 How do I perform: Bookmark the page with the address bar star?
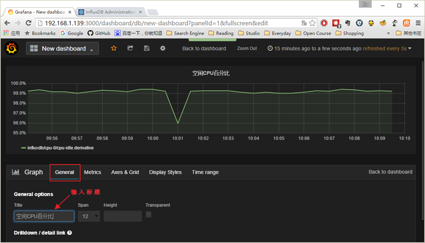(312, 23)
